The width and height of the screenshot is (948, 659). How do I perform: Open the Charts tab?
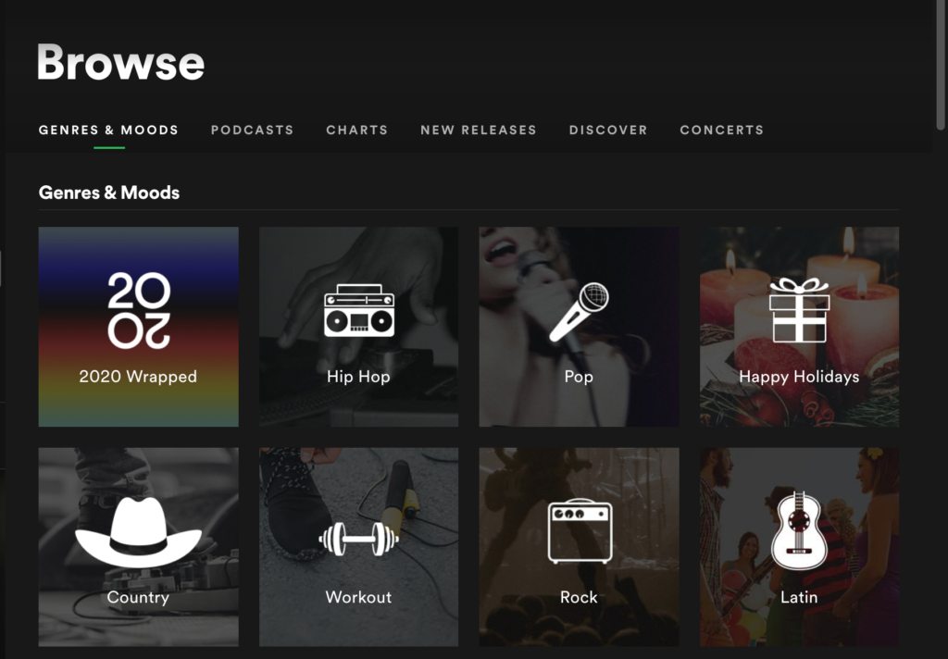[356, 130]
